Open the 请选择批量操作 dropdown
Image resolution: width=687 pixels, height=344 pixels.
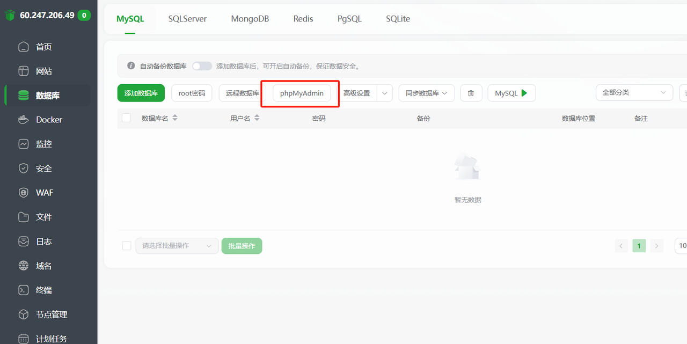pos(177,246)
